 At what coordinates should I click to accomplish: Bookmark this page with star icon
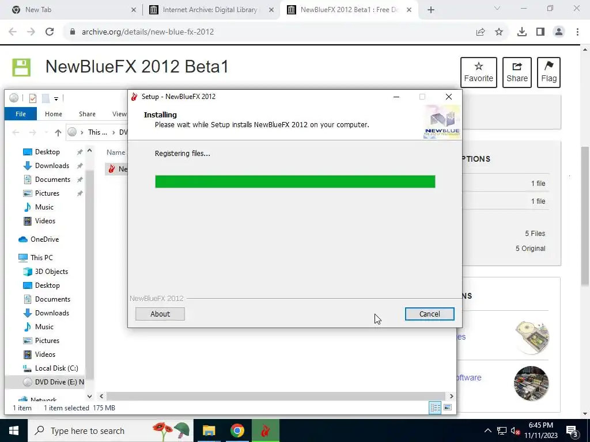pyautogui.click(x=499, y=32)
